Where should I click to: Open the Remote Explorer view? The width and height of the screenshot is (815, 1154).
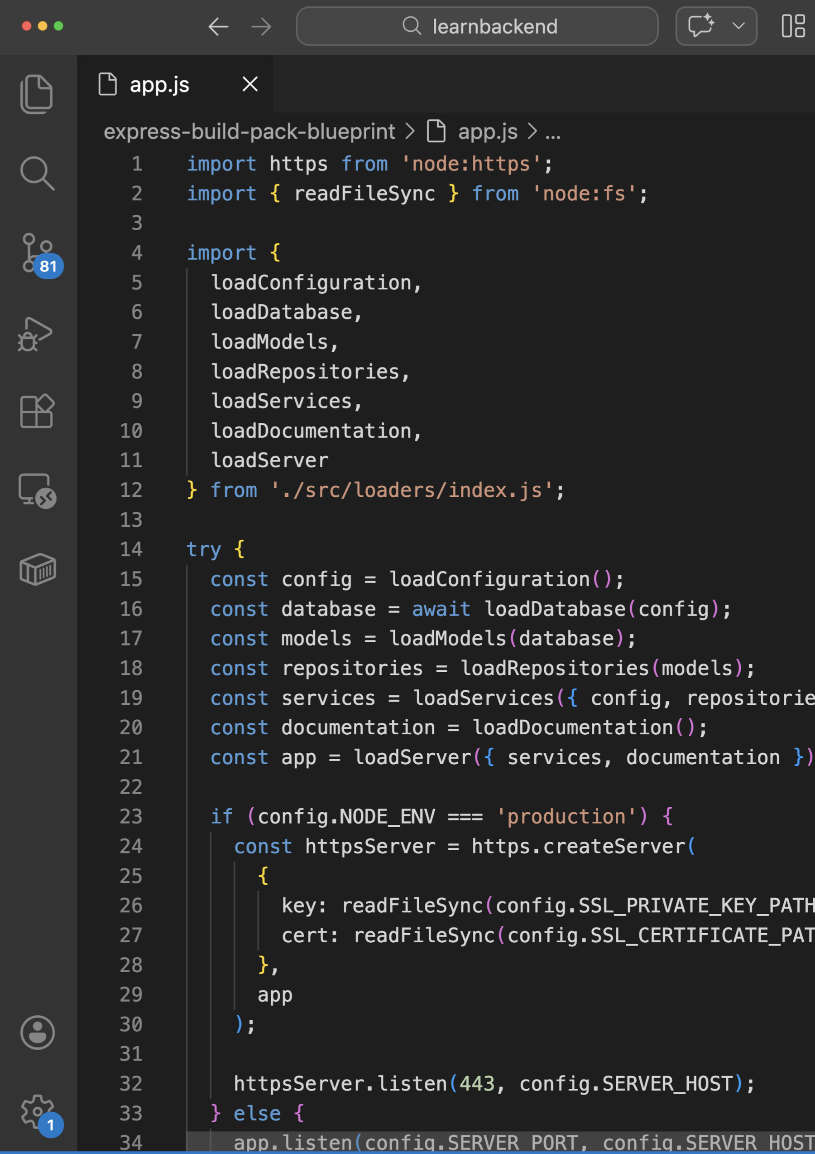click(x=37, y=490)
